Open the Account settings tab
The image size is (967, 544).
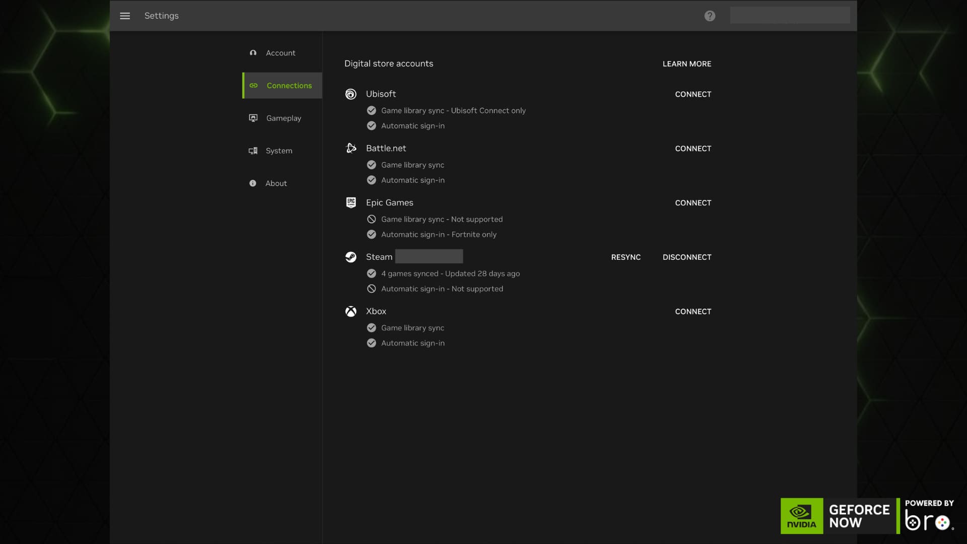coord(282,53)
